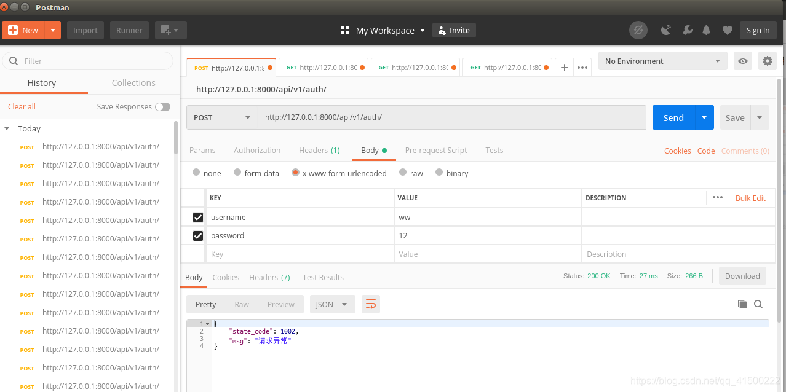786x392 pixels.
Task: Click the Import button
Action: pos(85,30)
